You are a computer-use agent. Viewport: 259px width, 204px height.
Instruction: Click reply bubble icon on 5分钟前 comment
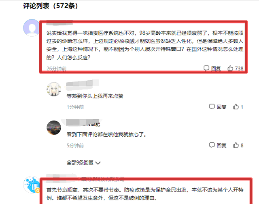coord(212,145)
